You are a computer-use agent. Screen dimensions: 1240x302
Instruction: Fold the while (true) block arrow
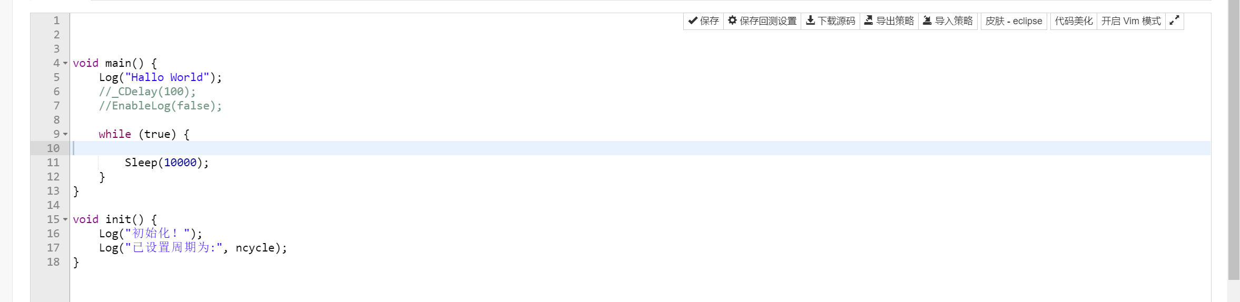pos(65,134)
